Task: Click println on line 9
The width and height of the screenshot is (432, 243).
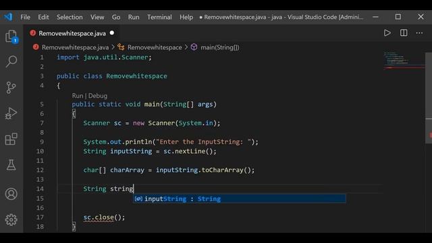Action: (x=138, y=142)
